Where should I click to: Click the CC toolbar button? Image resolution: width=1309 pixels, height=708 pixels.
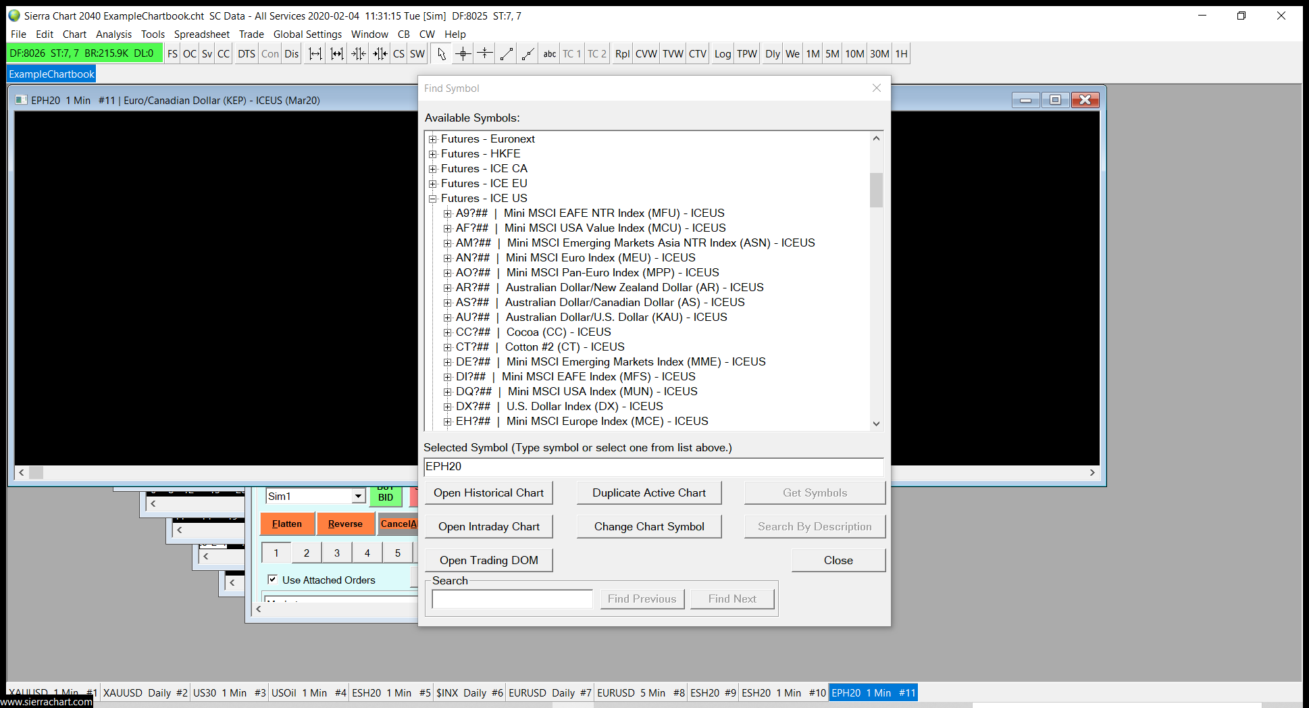pyautogui.click(x=224, y=54)
